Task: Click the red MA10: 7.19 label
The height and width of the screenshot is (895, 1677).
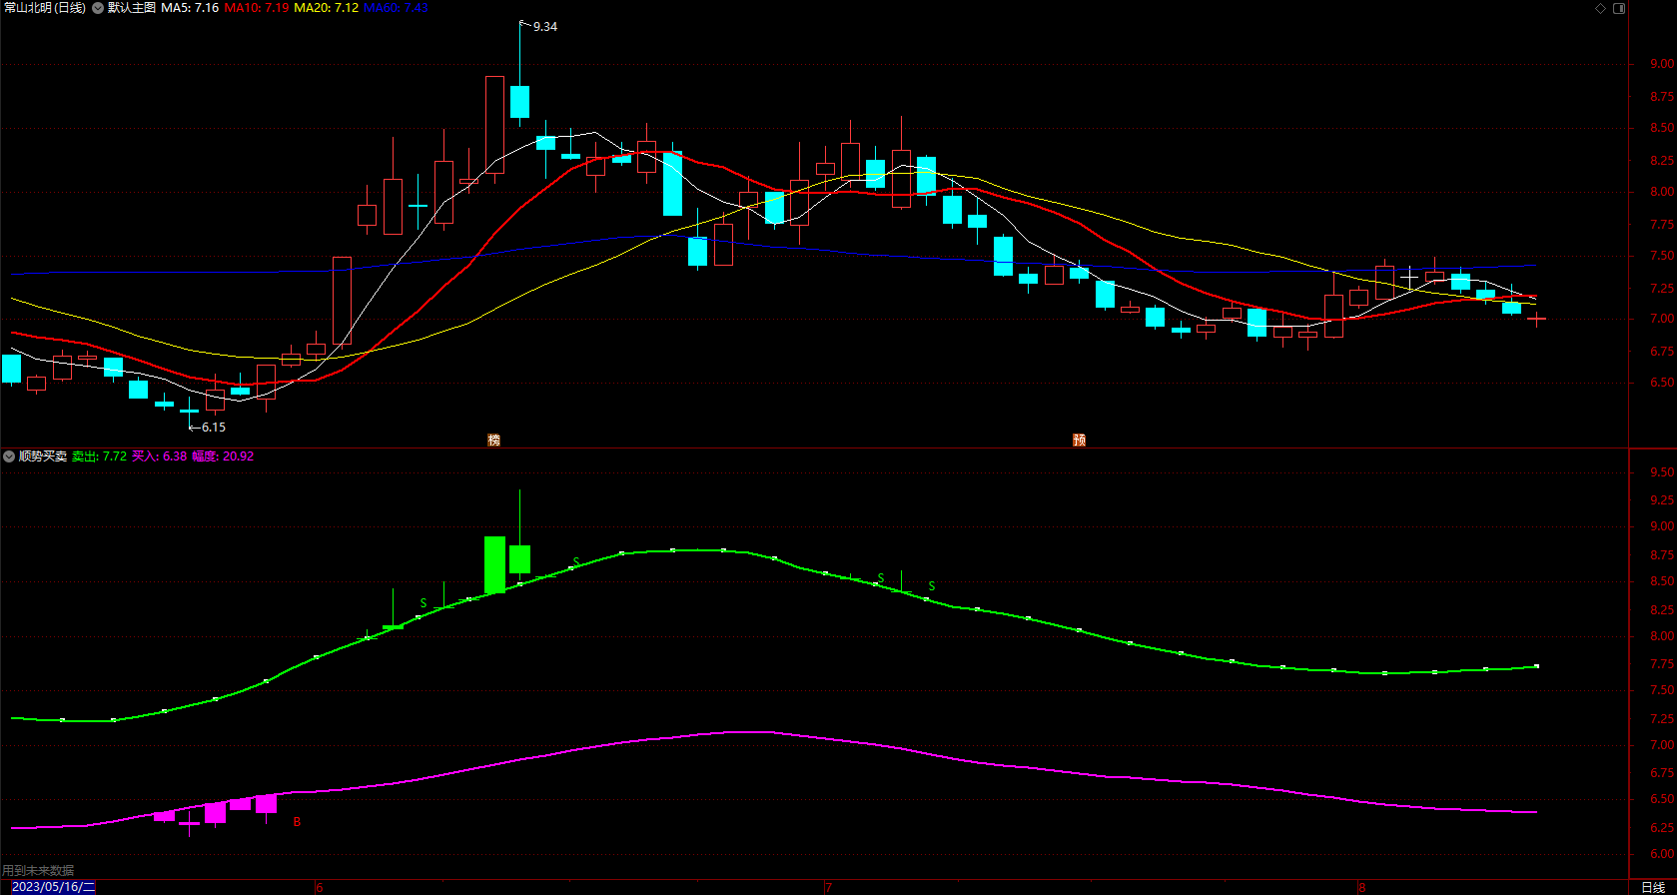Action: click(257, 8)
